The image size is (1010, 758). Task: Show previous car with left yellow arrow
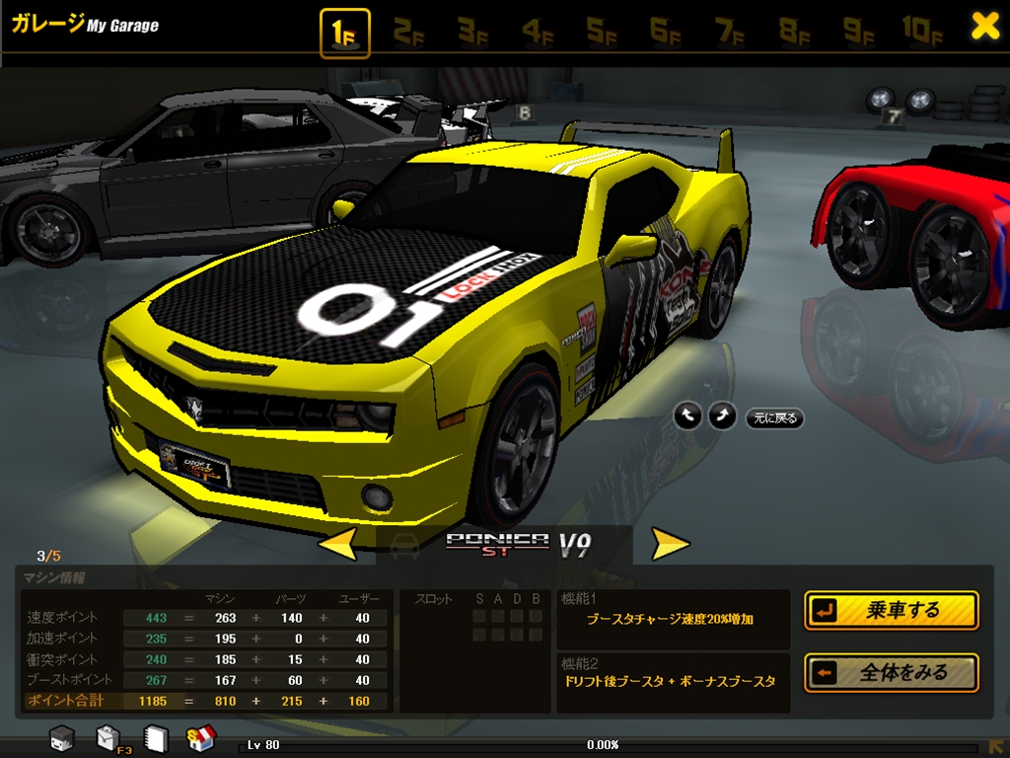click(x=338, y=543)
